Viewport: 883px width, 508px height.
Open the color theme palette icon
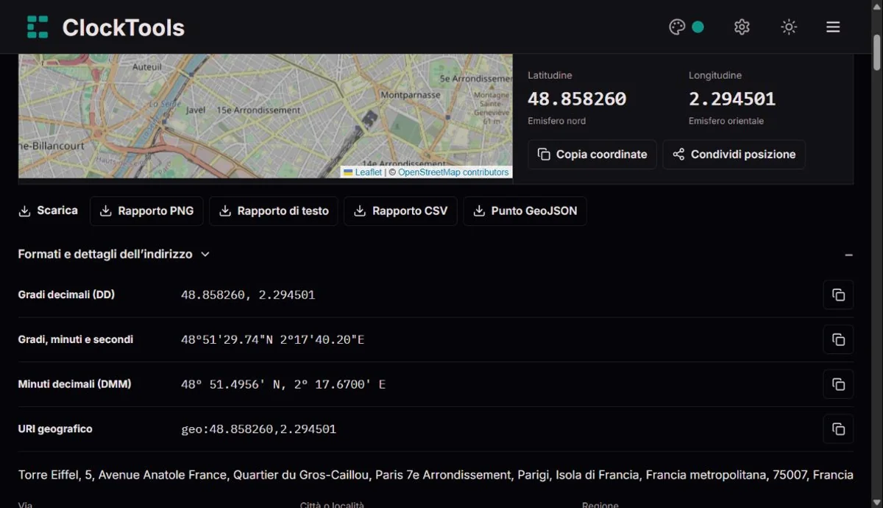677,27
